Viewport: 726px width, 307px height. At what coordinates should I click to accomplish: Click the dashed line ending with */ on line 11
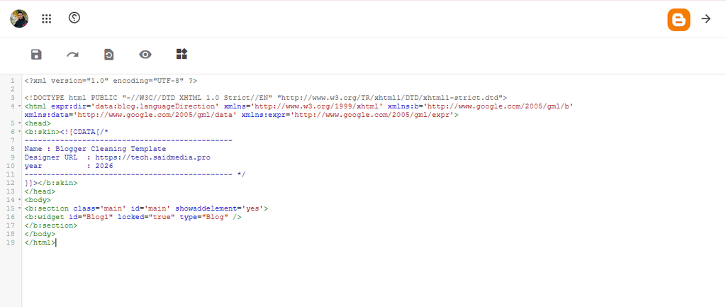point(135,174)
